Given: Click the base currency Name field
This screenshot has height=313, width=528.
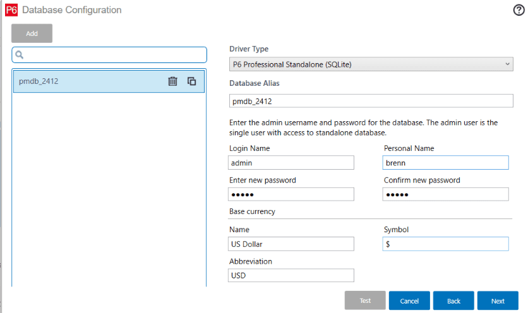Looking at the screenshot, I should [x=291, y=244].
